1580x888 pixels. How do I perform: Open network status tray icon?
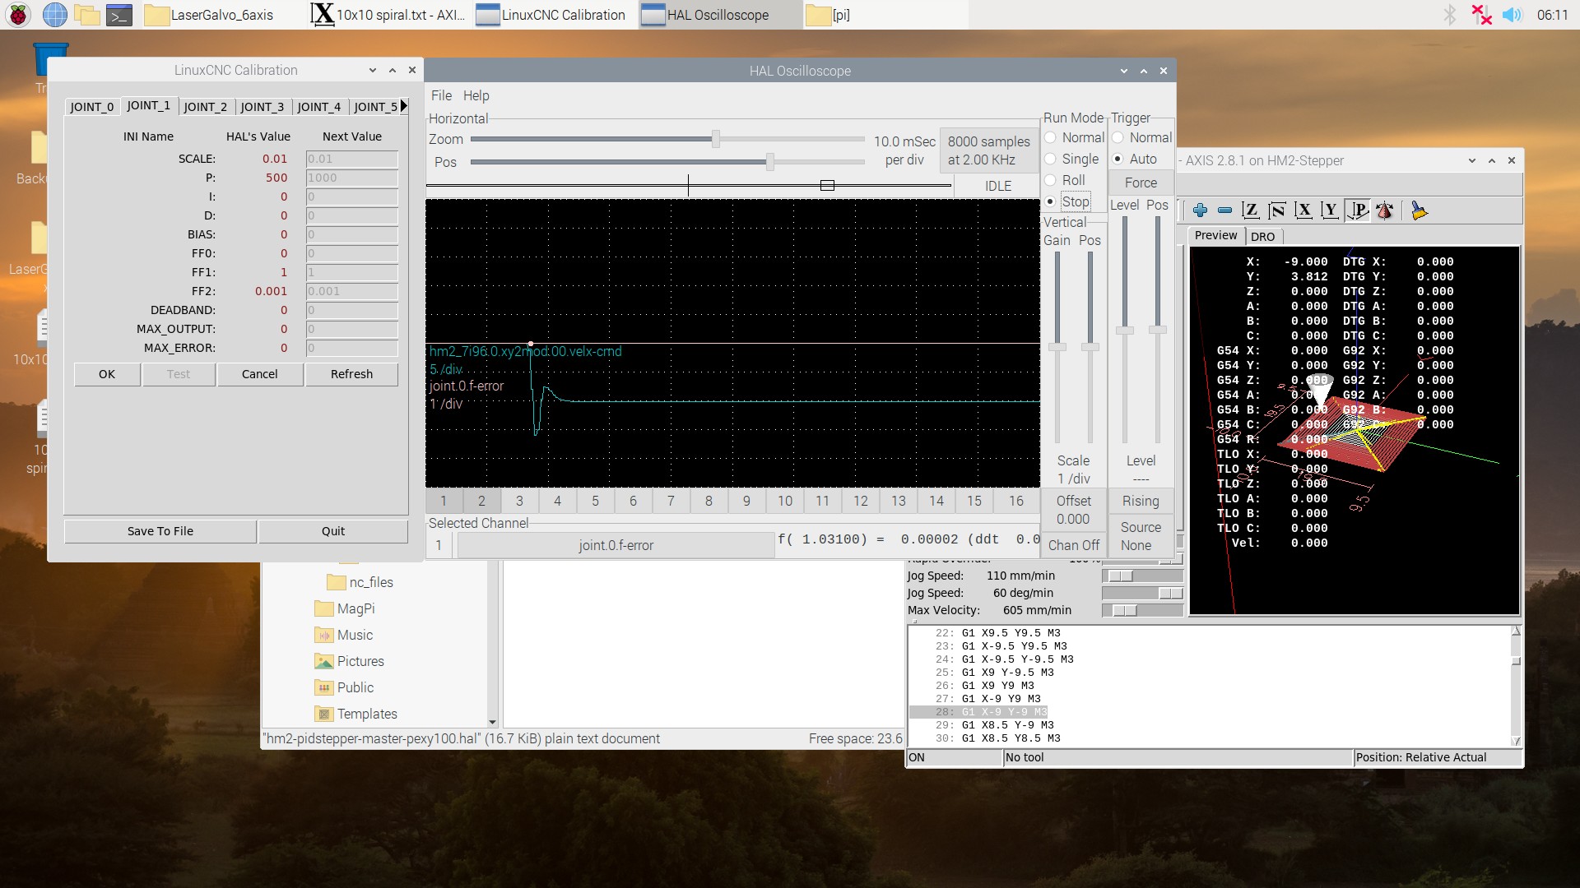coord(1481,15)
